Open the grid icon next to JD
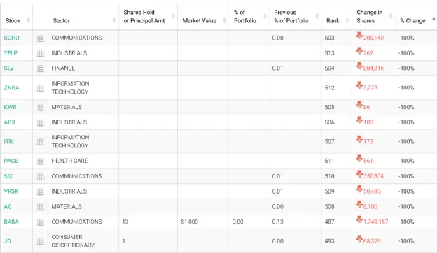The height and width of the screenshot is (253, 437). (x=41, y=241)
